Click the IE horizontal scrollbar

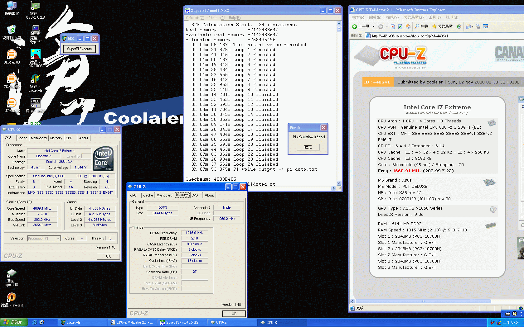[x=423, y=301]
